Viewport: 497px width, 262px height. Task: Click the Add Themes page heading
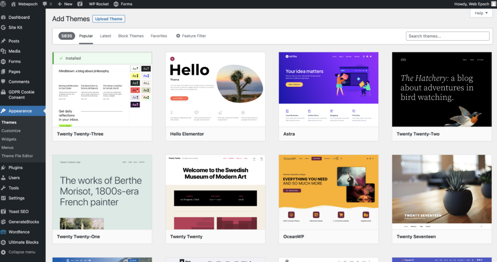pyautogui.click(x=71, y=19)
